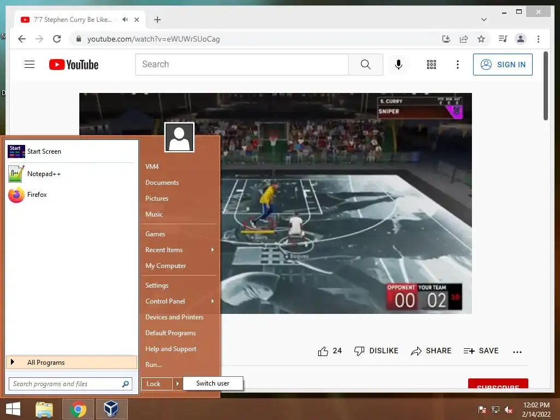Click the tray volume muted icon

pos(509,410)
